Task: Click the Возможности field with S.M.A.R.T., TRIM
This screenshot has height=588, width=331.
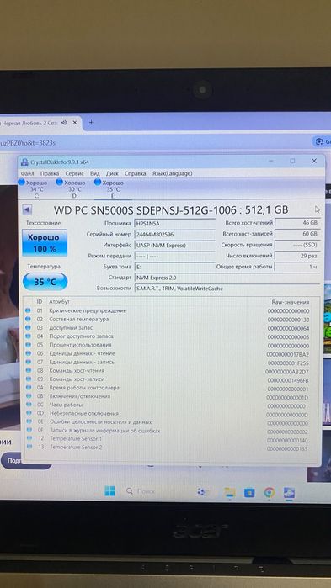Action: (x=227, y=289)
